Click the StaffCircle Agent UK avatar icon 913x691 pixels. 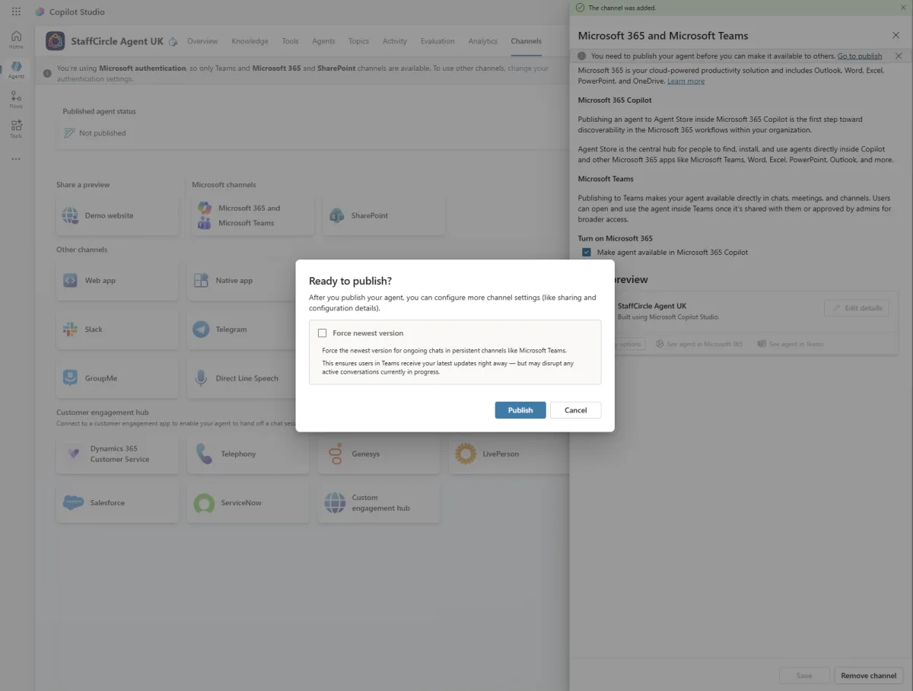point(55,41)
